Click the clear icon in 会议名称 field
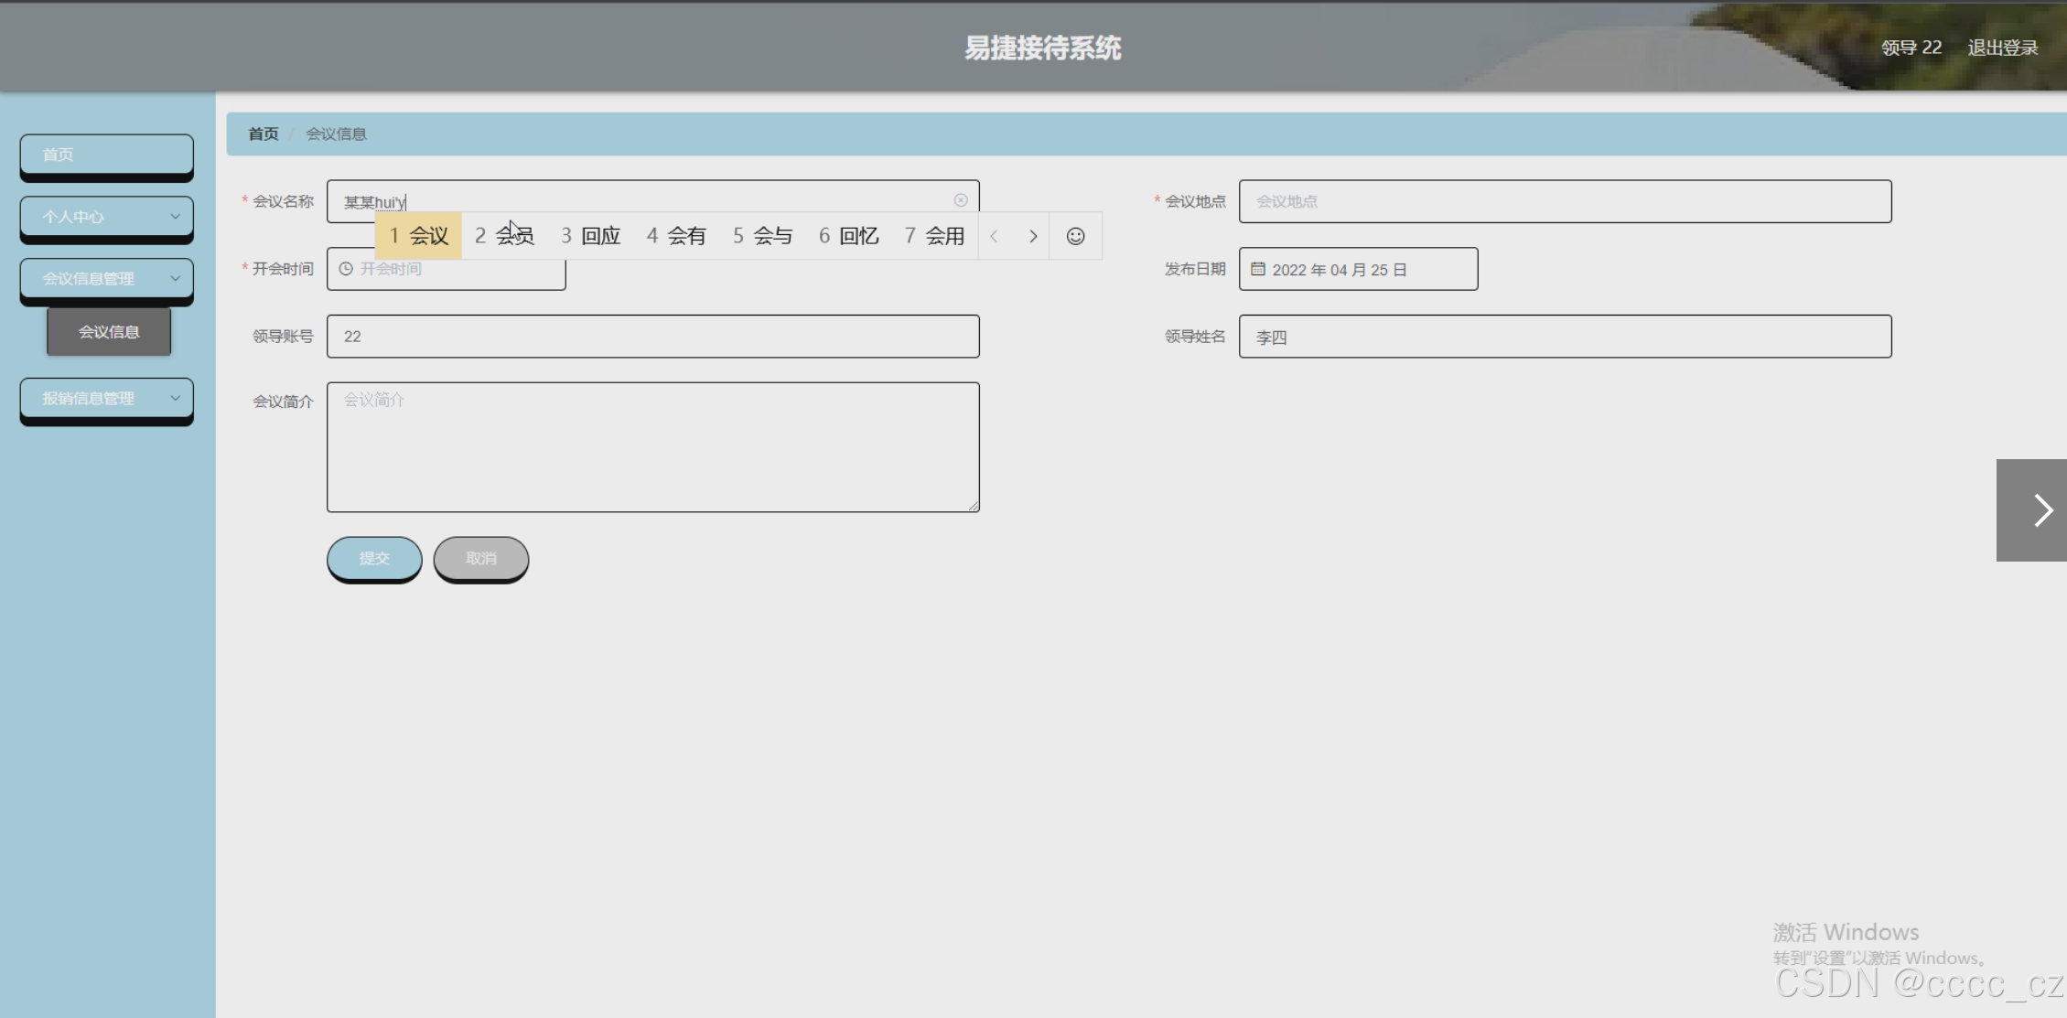This screenshot has height=1018, width=2067. click(x=960, y=200)
